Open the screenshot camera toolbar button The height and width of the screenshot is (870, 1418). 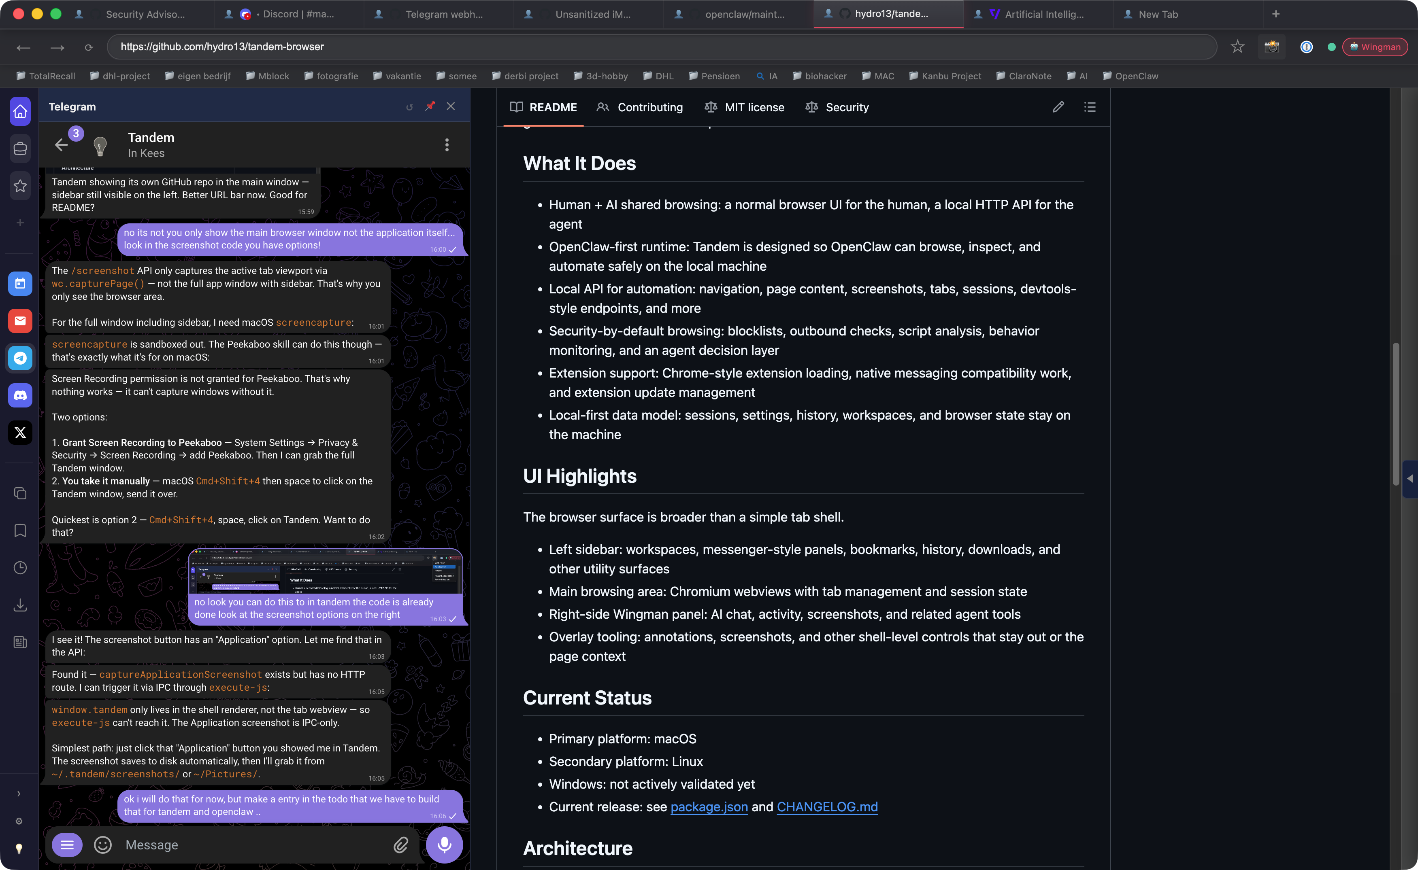tap(1272, 47)
